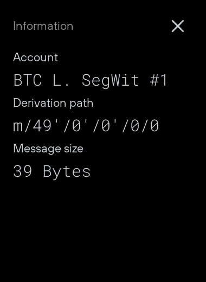The image size is (206, 282).
Task: Click the number 39 in message size
Action: (x=23, y=171)
